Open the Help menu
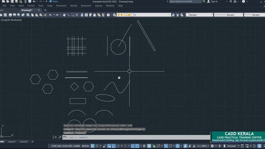The image size is (265, 149). (x=120, y=6)
